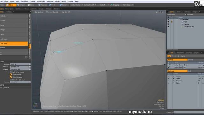Screen dimensions: 204x115
Task: Open the System menu
Action: 70,1
